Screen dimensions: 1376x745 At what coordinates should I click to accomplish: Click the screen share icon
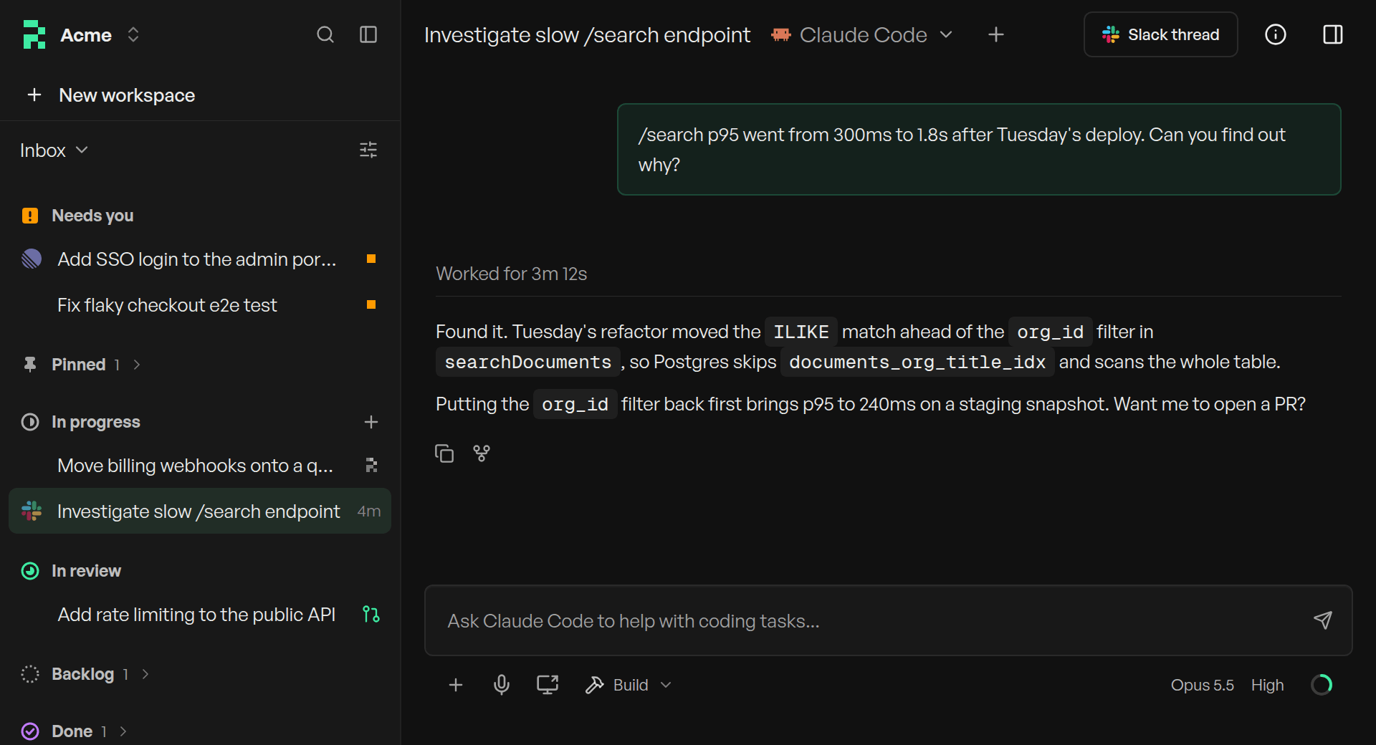[548, 685]
